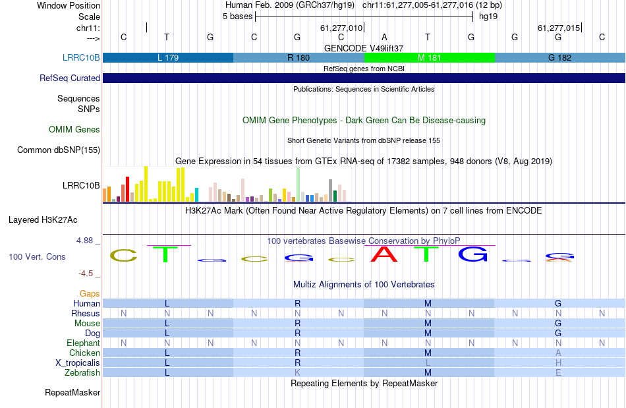Click the Window Position label
The height and width of the screenshot is (408, 626).
(x=69, y=5)
